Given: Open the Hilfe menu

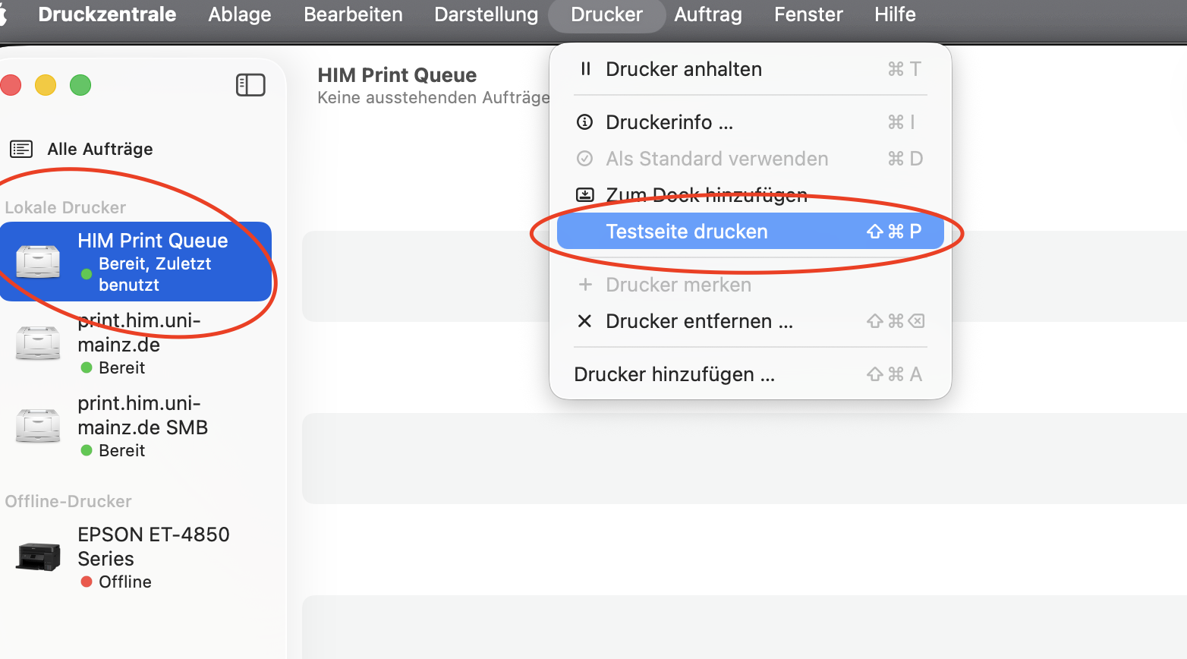Looking at the screenshot, I should coord(895,14).
